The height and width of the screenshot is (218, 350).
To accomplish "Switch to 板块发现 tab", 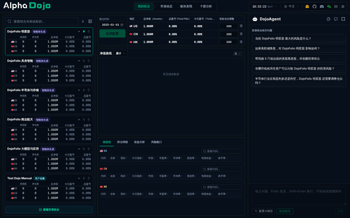I will tap(186, 7).
